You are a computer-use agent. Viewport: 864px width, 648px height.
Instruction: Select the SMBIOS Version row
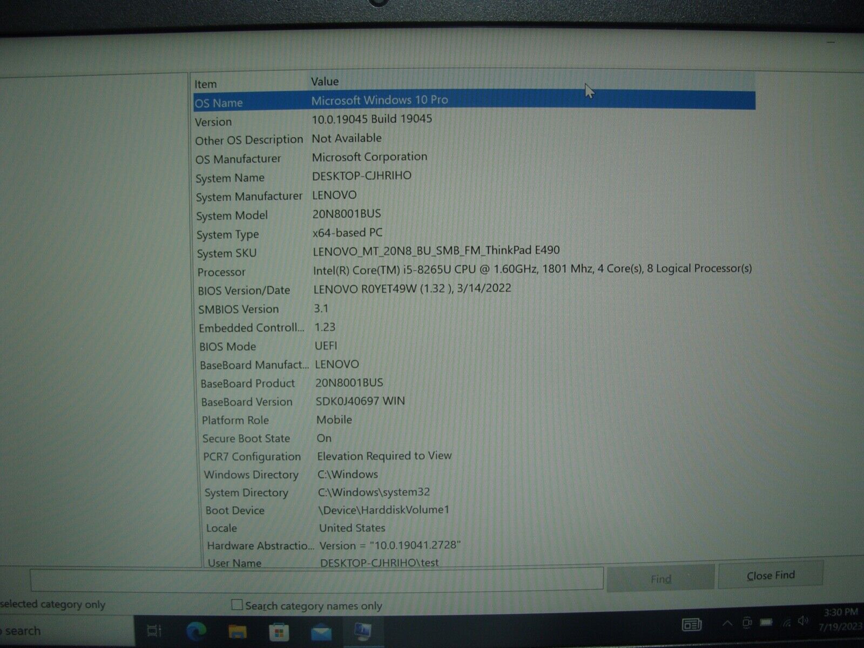[475, 308]
